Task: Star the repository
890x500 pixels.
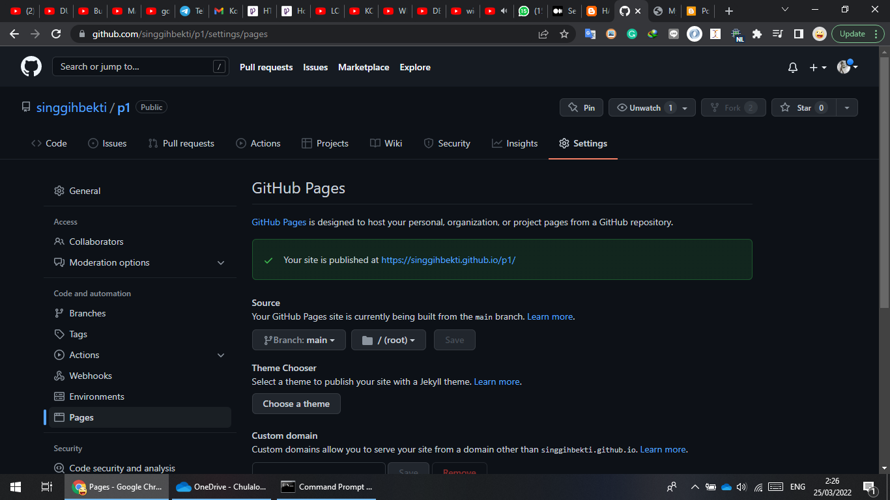Action: (803, 107)
